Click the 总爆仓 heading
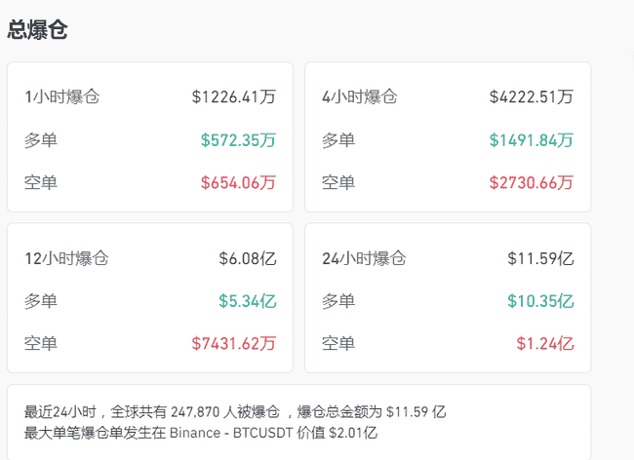This screenshot has height=460, width=634. [x=37, y=29]
